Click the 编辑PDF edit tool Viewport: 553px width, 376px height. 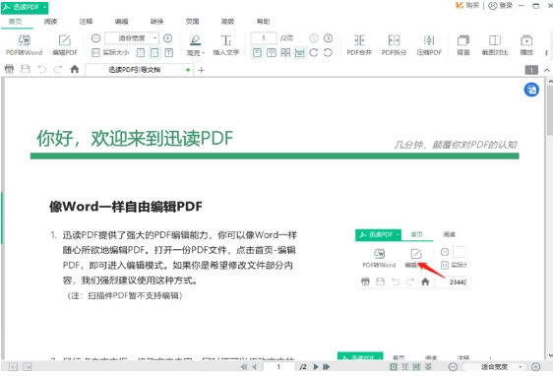point(65,45)
